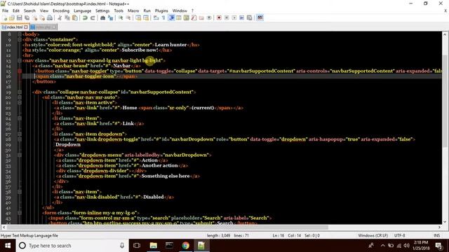The image size is (449, 252).
Task: Click Windows (CR LF) in the status bar
Action: tap(373, 235)
